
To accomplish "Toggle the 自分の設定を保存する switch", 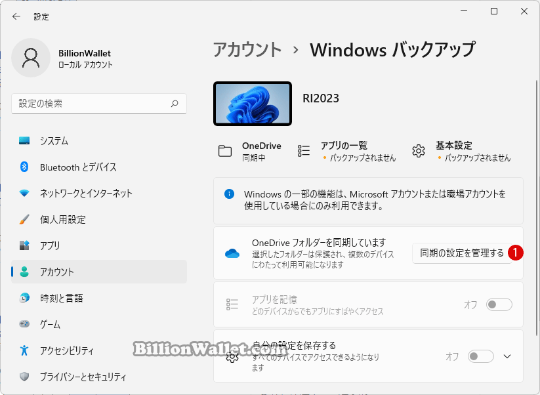I will point(480,356).
